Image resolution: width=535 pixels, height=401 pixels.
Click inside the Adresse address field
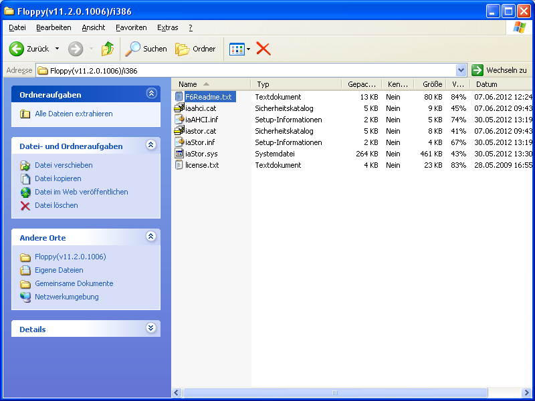point(245,71)
